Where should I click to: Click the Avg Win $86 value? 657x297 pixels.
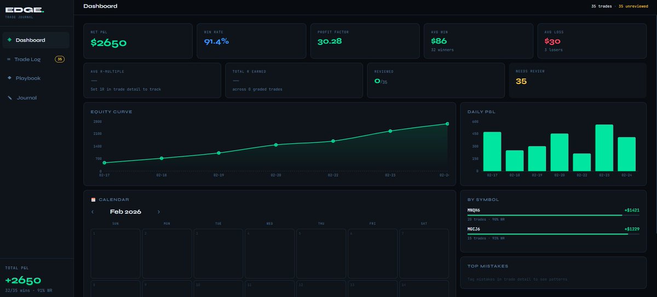(x=439, y=41)
